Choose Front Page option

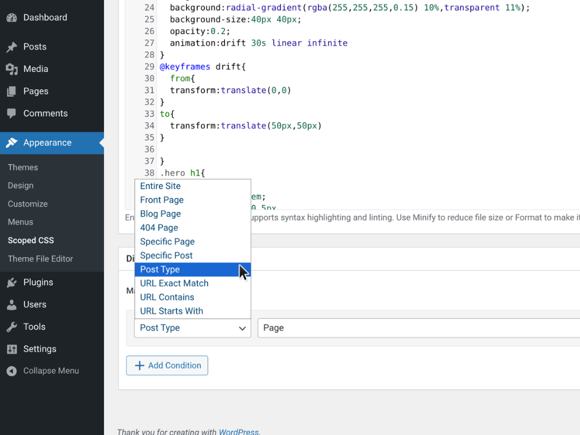pos(193,200)
